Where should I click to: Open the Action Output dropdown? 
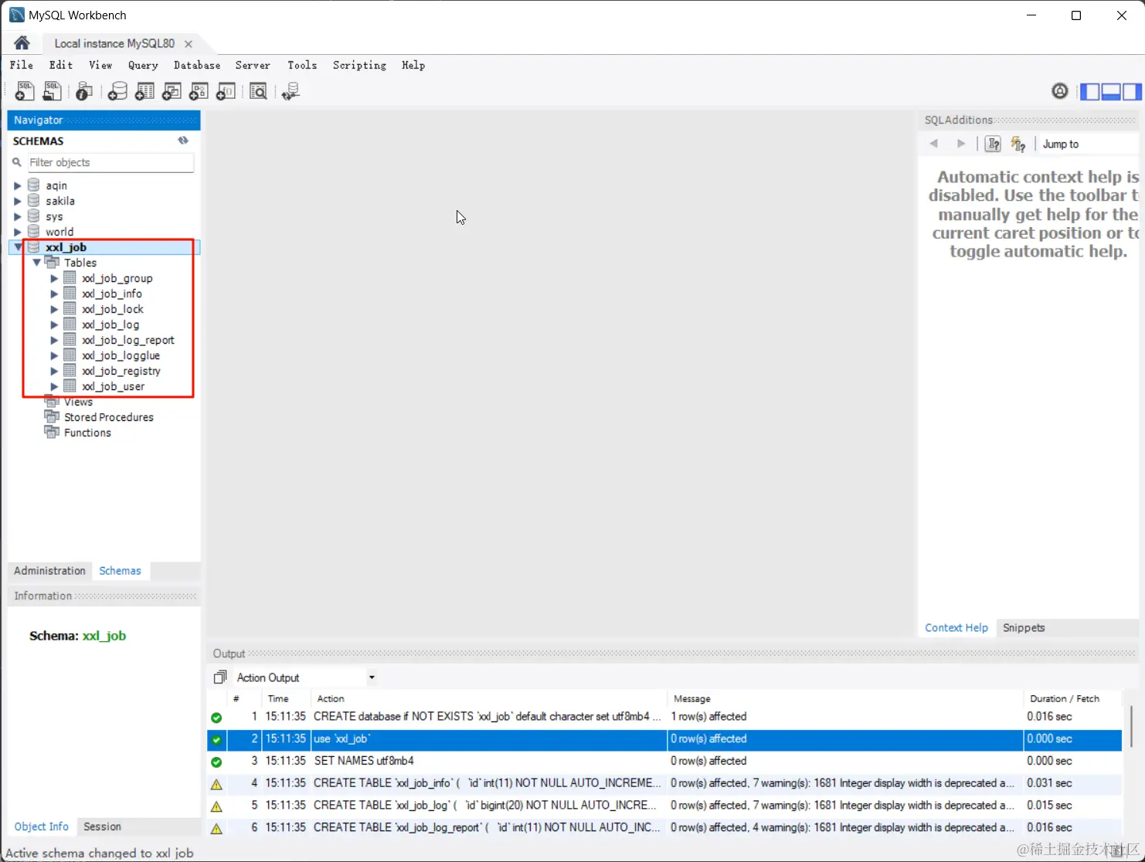(372, 677)
